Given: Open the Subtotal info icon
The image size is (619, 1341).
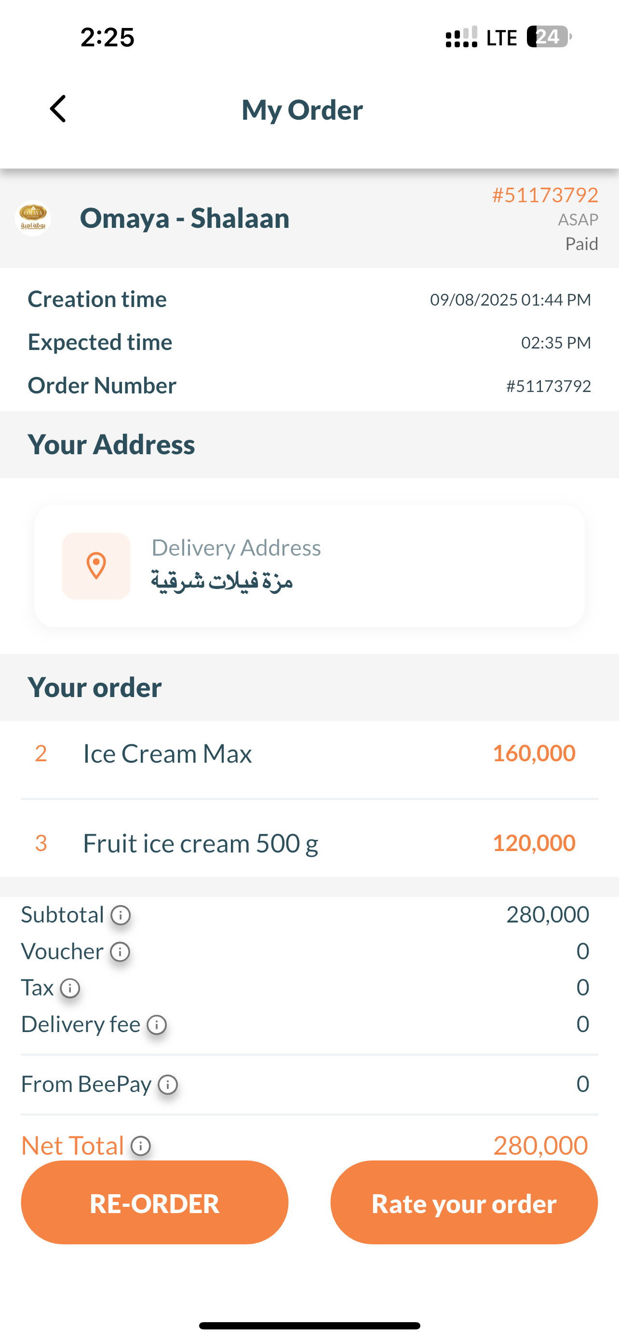Looking at the screenshot, I should [x=121, y=915].
